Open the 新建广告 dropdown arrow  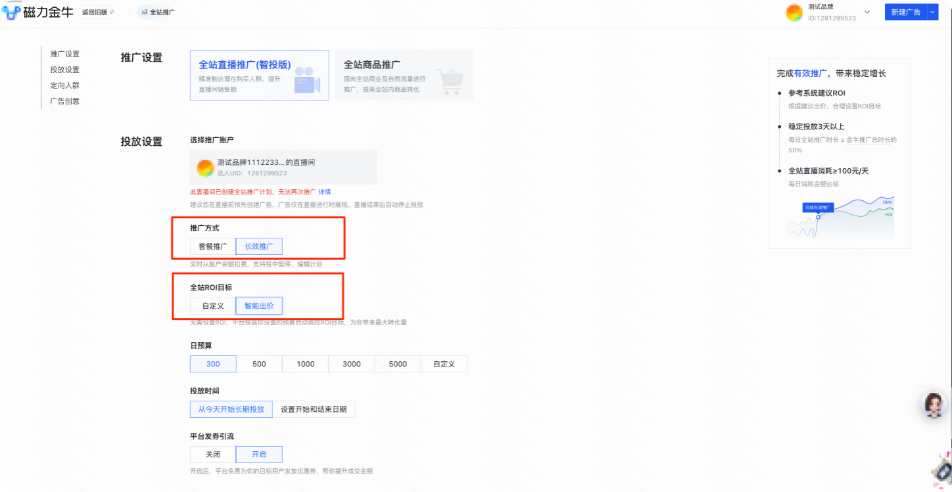933,11
